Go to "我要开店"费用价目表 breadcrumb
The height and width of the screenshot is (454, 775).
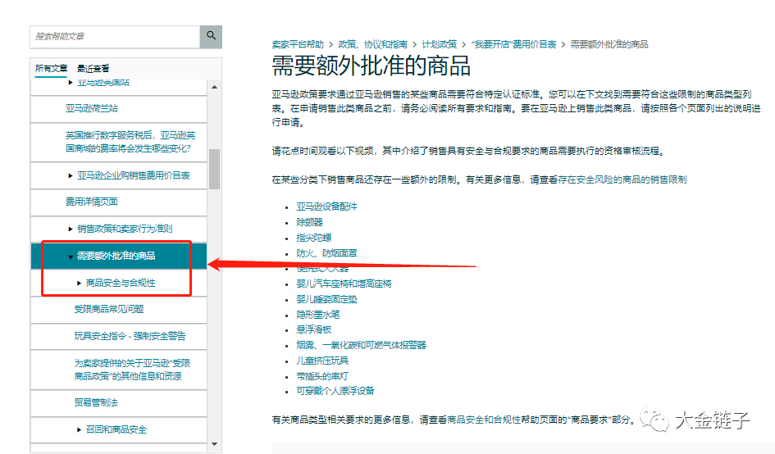[513, 44]
